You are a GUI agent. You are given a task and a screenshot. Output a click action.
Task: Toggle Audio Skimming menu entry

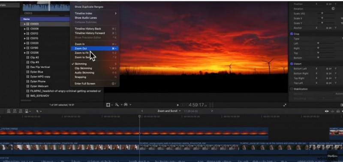[x=94, y=73]
